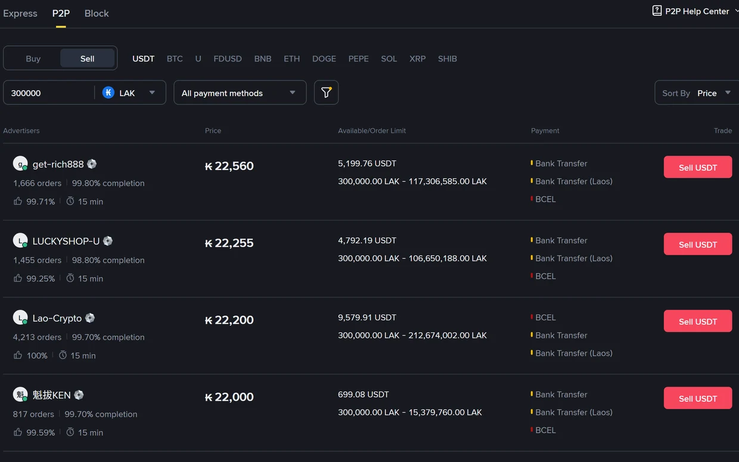Switch to the Express tab

pyautogui.click(x=20, y=13)
